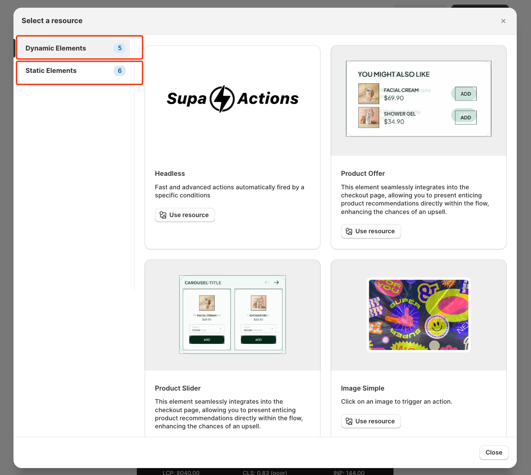The height and width of the screenshot is (475, 531).
Task: Click the carousel previous arrow in preview
Action: pos(267,283)
